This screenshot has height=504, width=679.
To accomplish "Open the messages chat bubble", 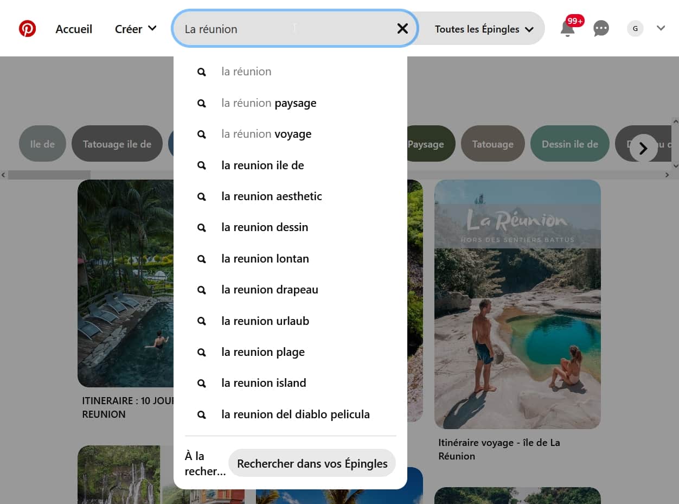I will click(x=601, y=29).
